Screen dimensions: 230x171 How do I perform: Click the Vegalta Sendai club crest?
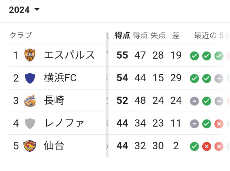click(30, 146)
